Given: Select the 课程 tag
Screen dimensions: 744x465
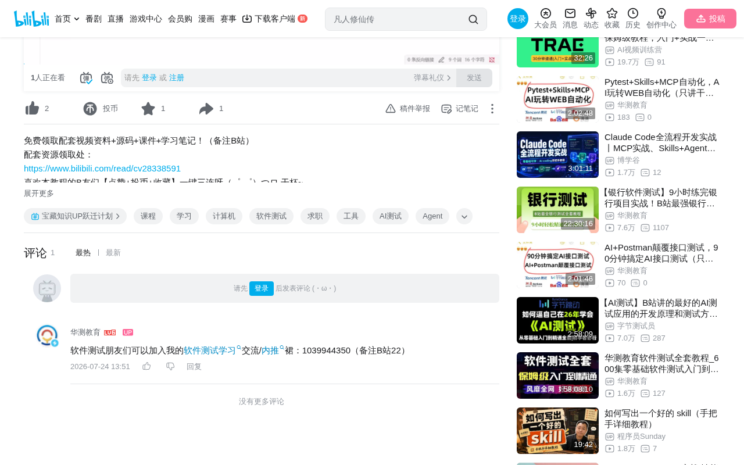Looking at the screenshot, I should 148,216.
